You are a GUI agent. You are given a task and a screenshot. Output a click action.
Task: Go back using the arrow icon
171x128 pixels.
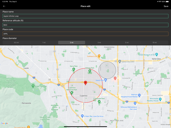[4, 6]
